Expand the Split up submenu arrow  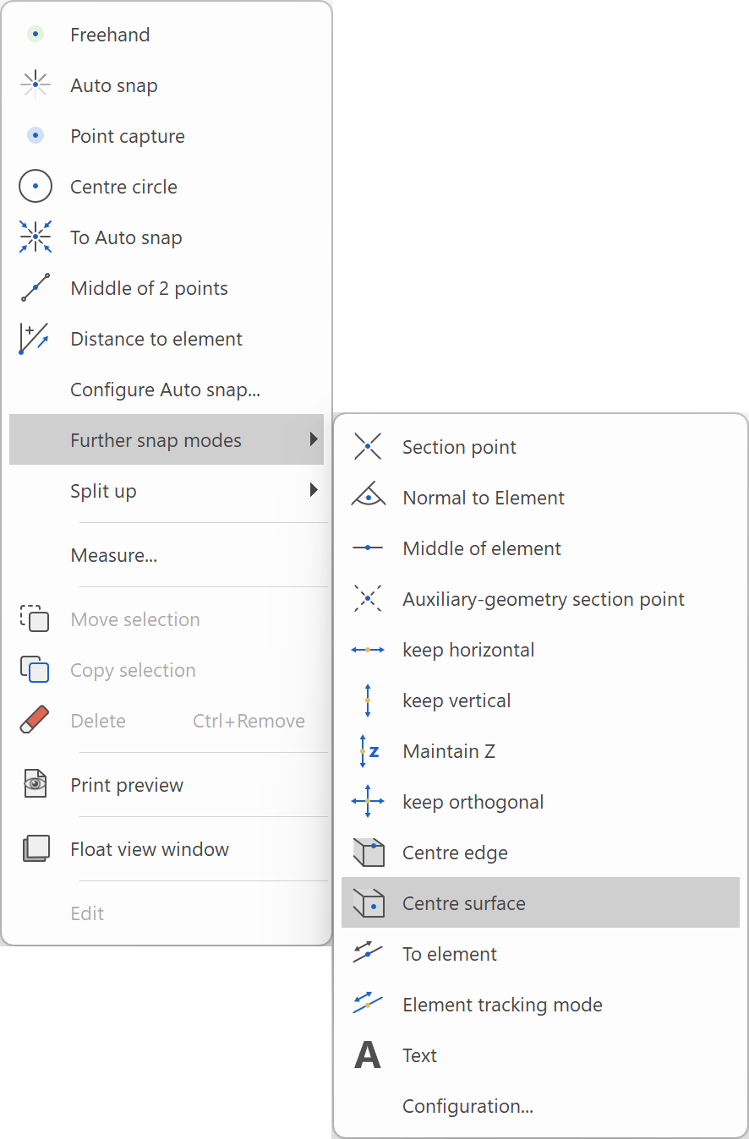click(x=314, y=491)
